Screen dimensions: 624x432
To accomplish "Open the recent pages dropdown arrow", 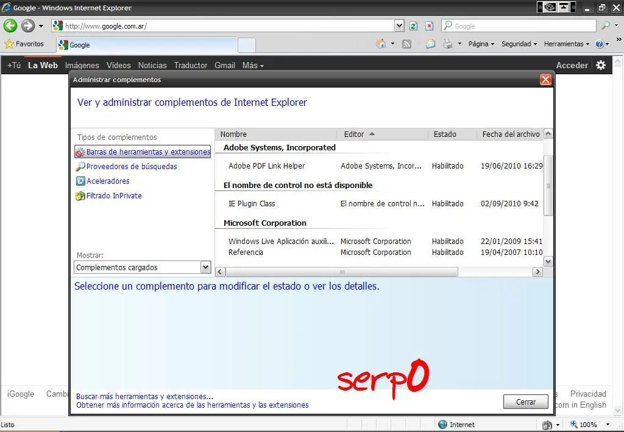I will (x=41, y=26).
